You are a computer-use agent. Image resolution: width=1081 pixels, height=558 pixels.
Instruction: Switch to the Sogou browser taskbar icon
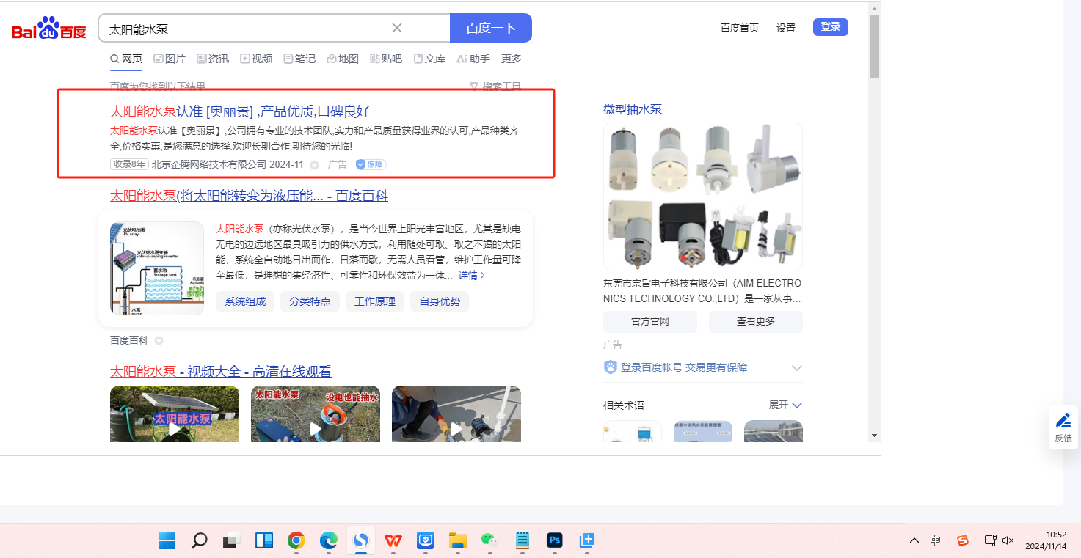[361, 541]
